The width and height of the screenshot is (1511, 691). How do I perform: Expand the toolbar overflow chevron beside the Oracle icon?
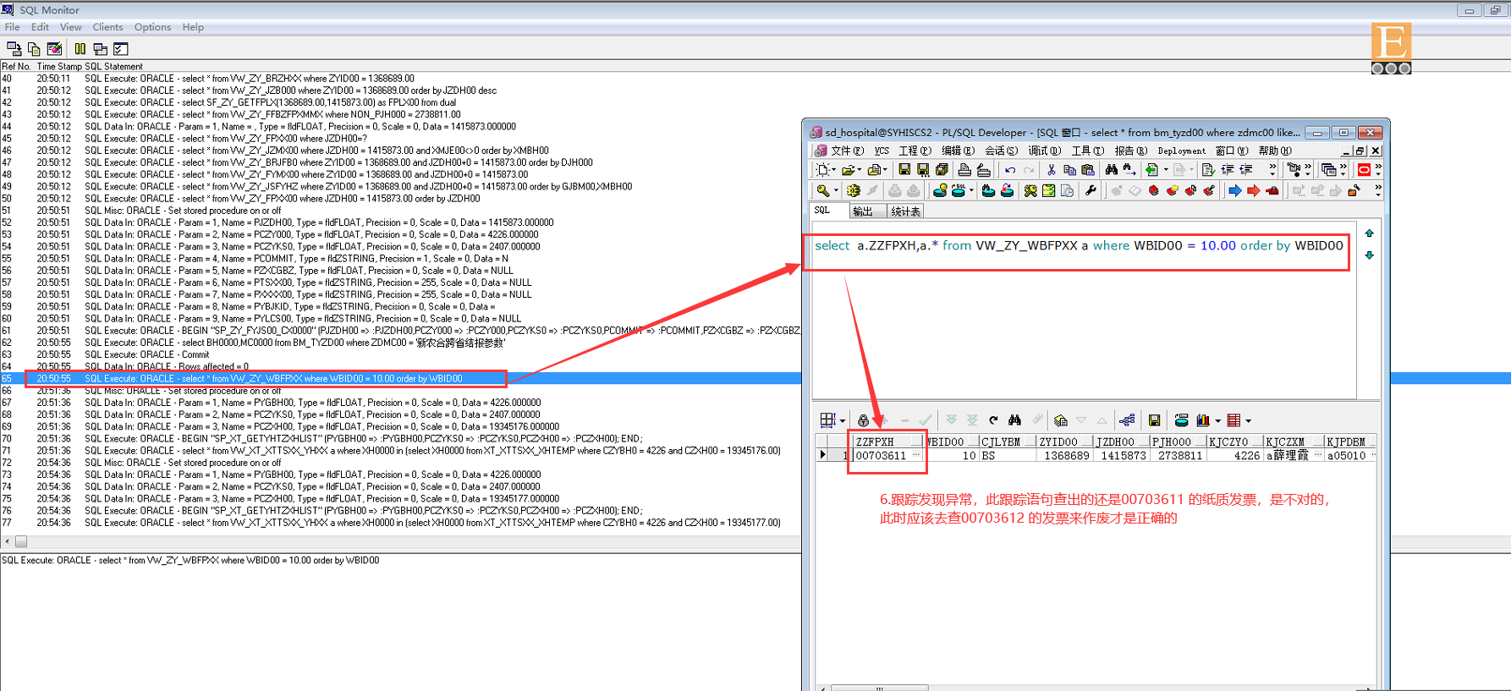(x=1378, y=169)
